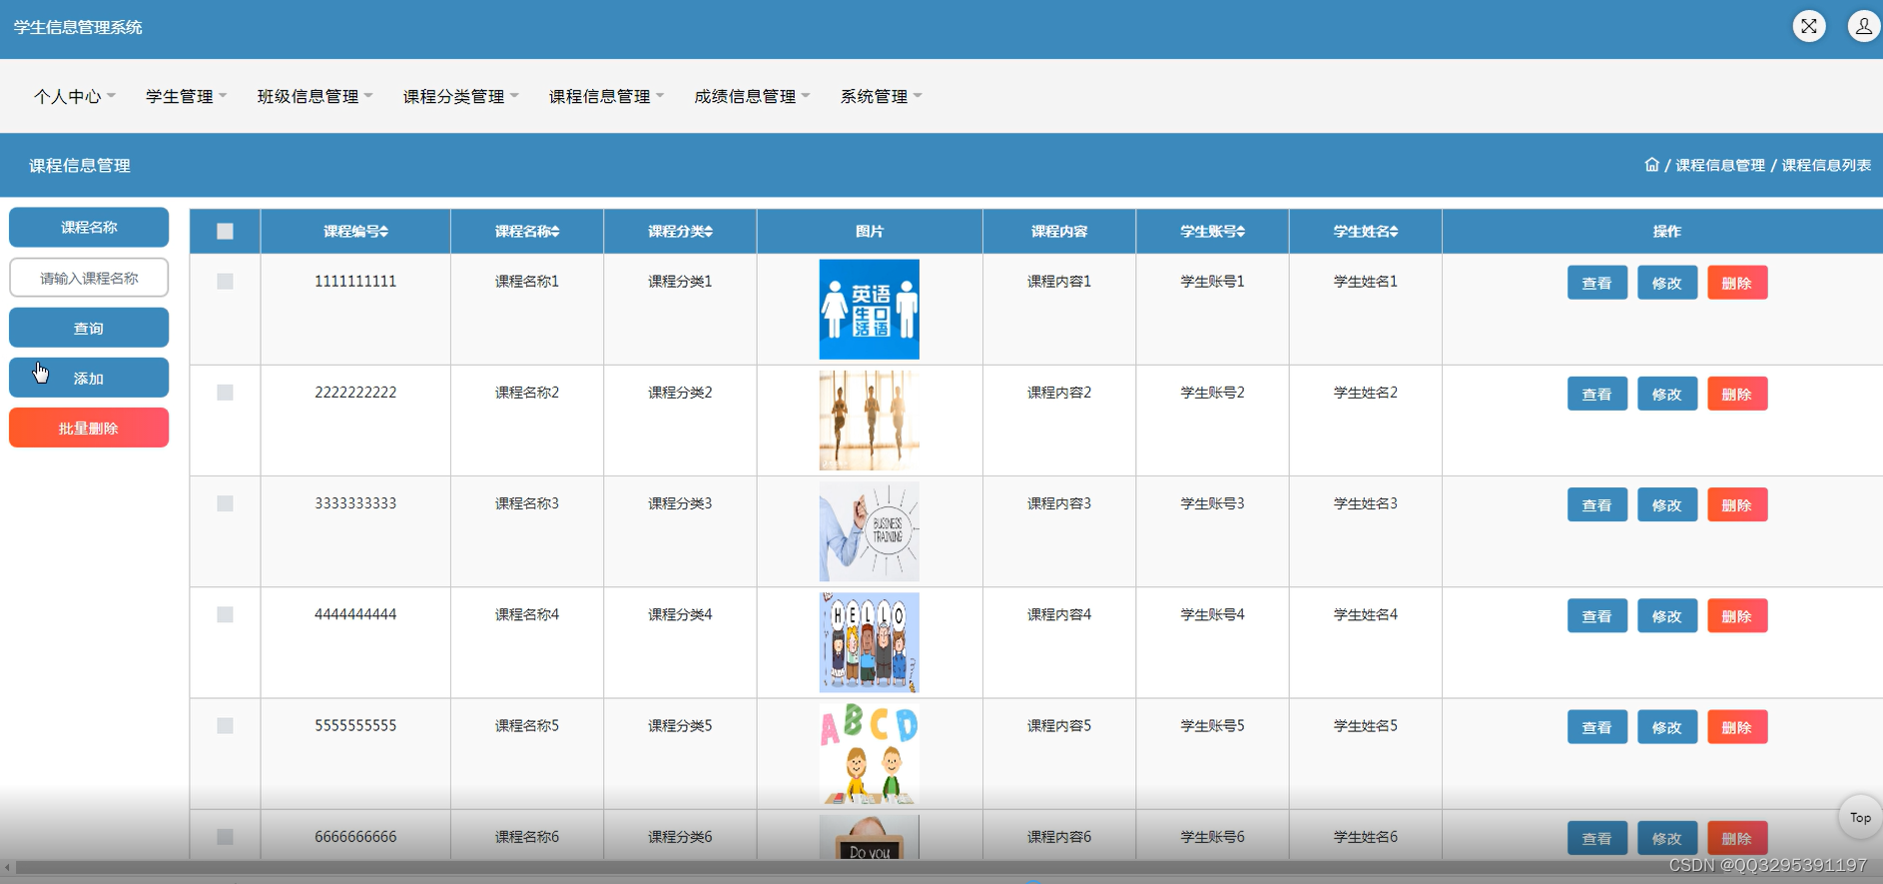This screenshot has height=884, width=1883.
Task: Check the row checkbox for 6666666666
Action: tap(225, 837)
